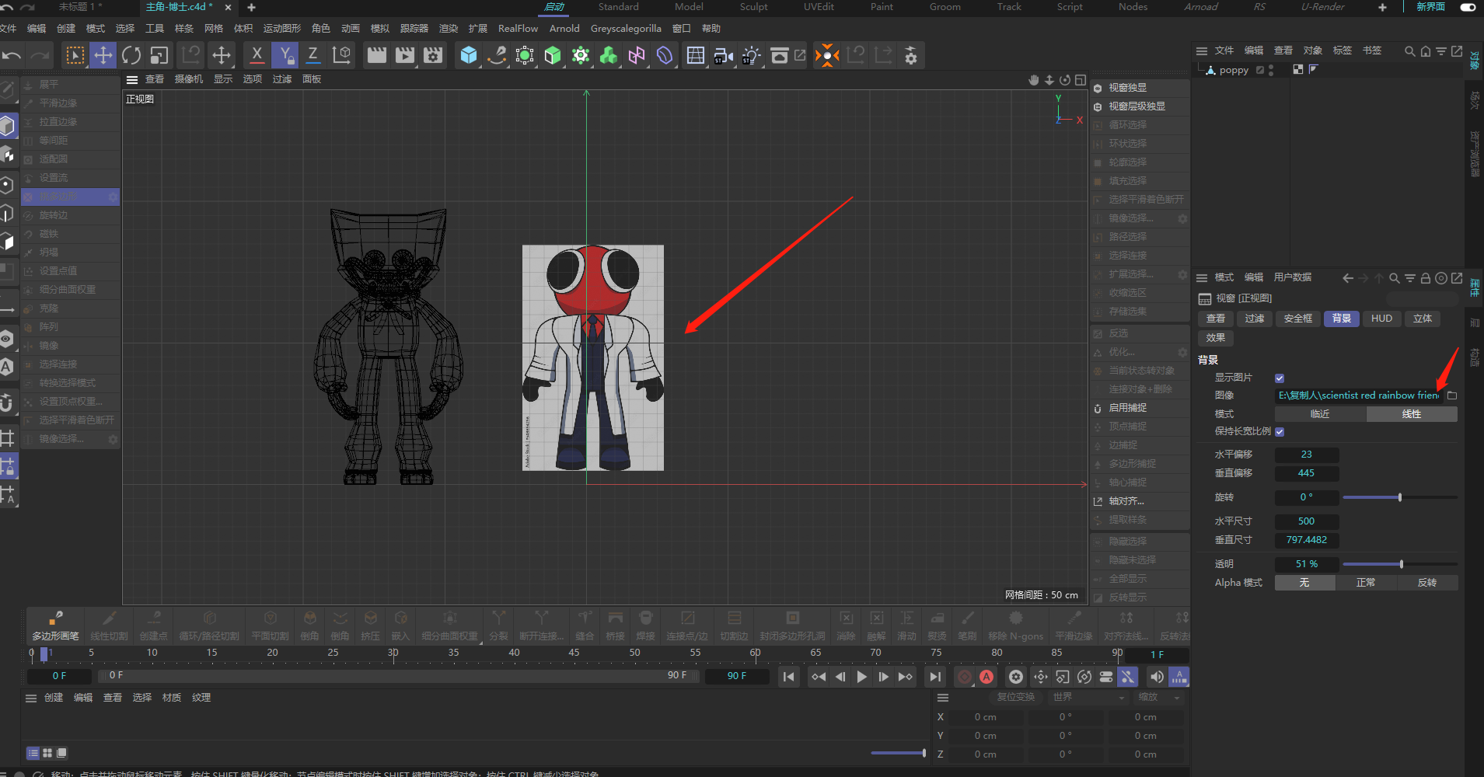
Task: Uncheck the 显示图片 checkbox
Action: [x=1280, y=378]
